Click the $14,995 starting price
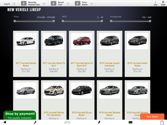Image resolution: width=167 pixels, height=125 pixels. point(110,72)
